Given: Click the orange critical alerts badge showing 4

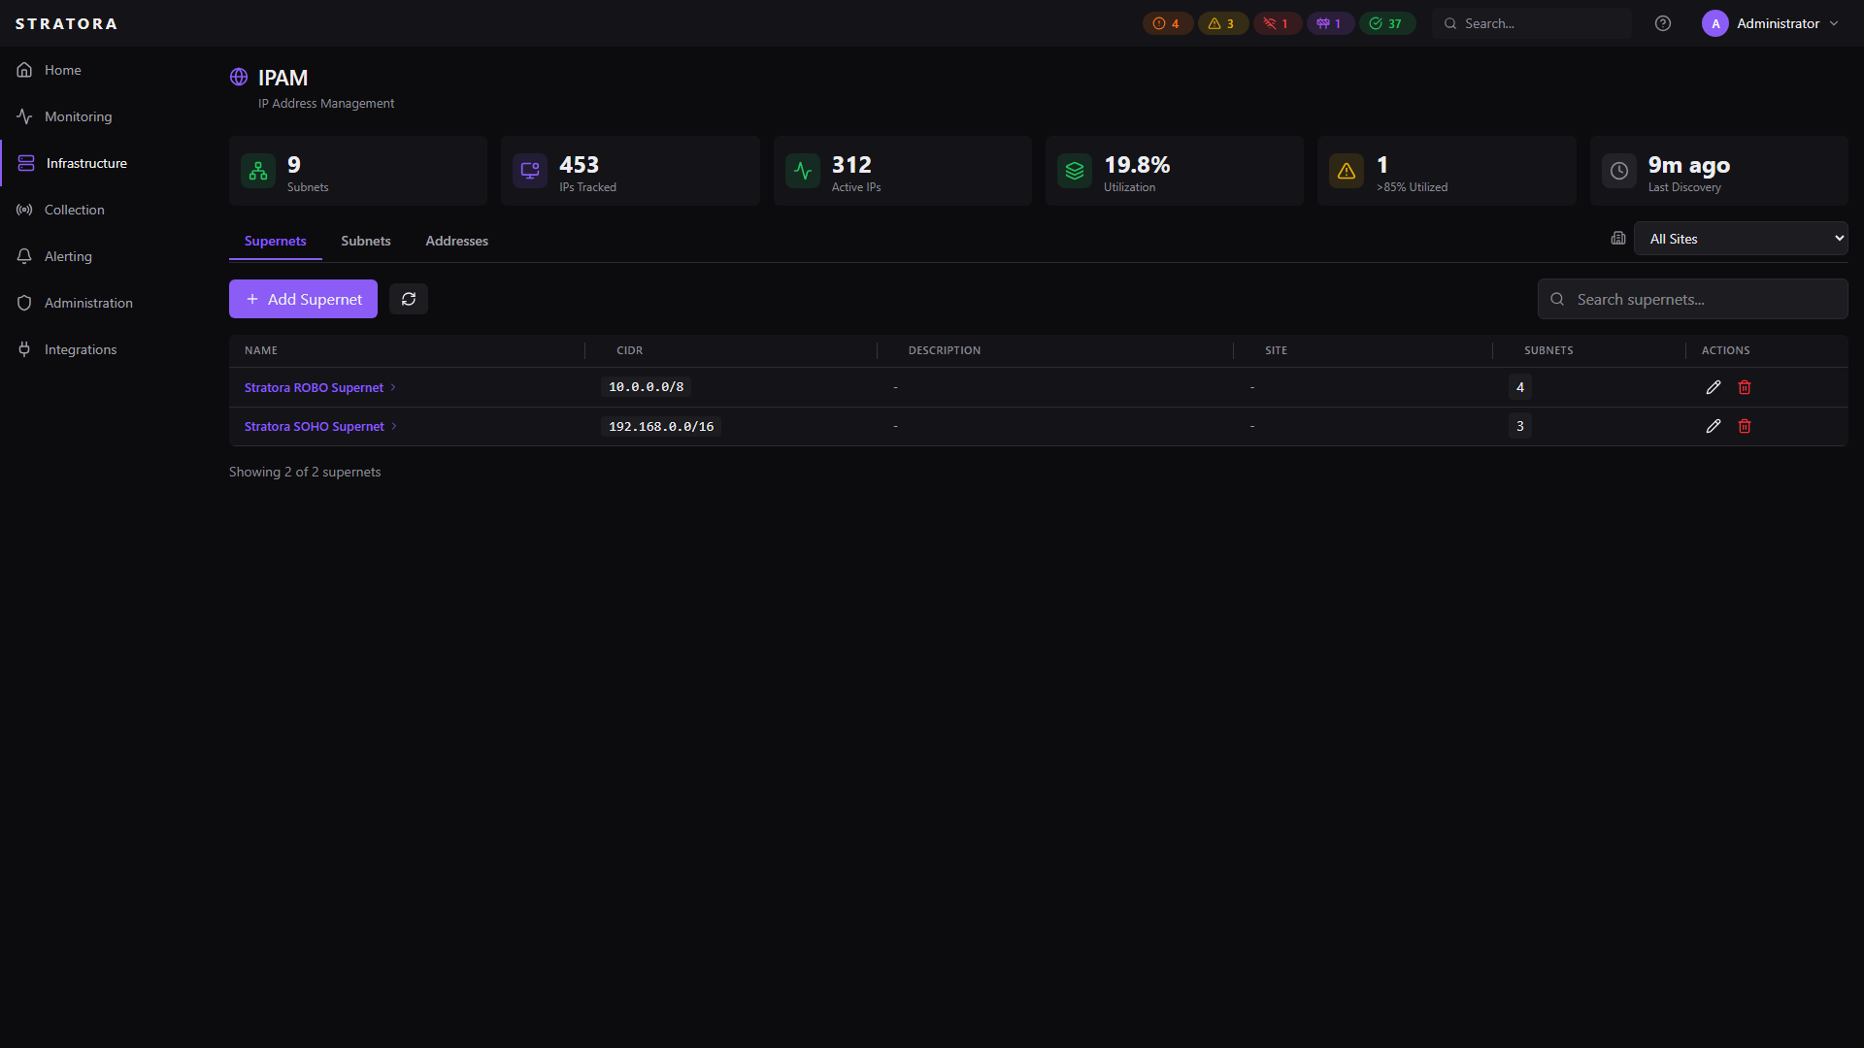Looking at the screenshot, I should coord(1167,23).
